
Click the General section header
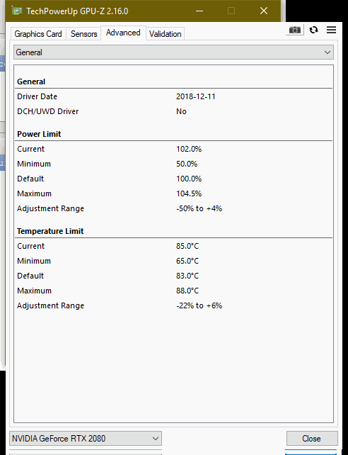tap(31, 82)
